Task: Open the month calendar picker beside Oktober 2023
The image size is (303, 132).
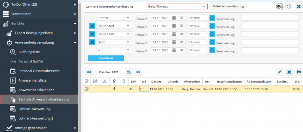Action: (x=129, y=72)
